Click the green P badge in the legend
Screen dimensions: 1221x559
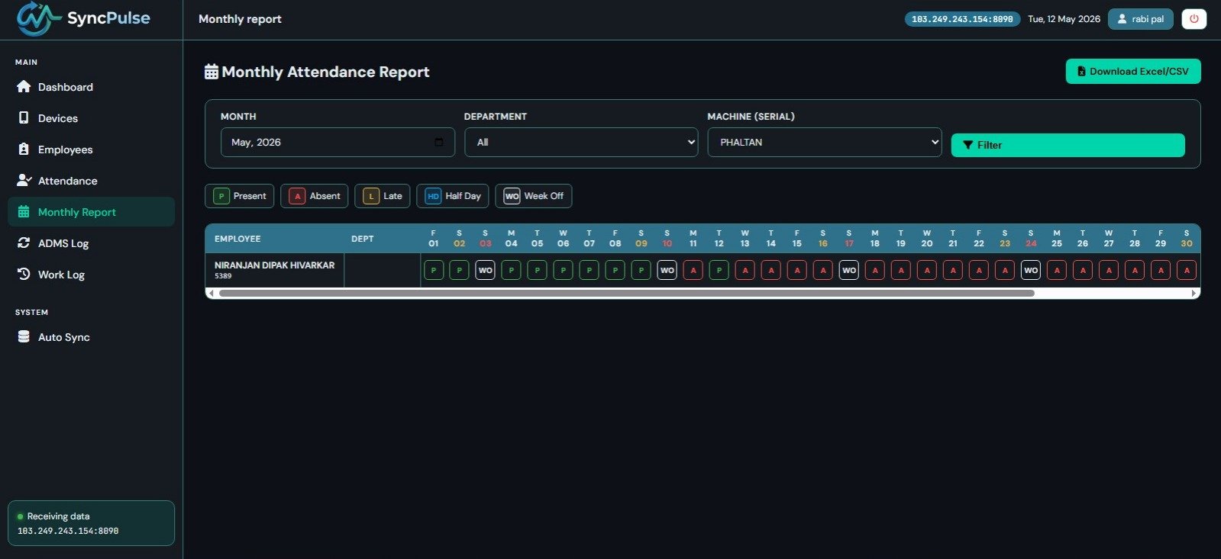(221, 196)
